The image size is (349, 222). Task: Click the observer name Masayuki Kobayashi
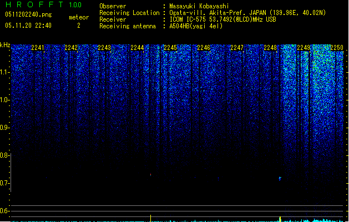click(199, 6)
